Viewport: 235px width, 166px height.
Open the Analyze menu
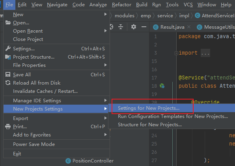tap(98, 5)
